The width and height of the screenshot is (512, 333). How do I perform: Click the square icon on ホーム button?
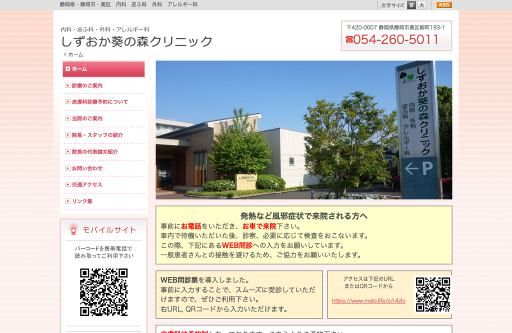coord(67,69)
